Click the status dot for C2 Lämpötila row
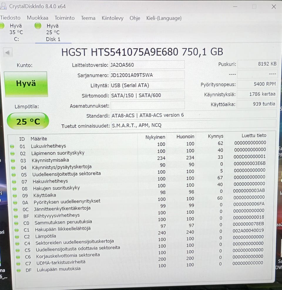 click(x=17, y=237)
